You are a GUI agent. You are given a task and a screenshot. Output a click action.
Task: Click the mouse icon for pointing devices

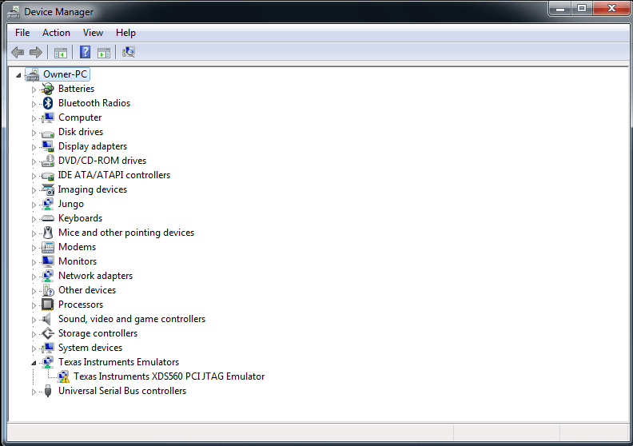(48, 233)
